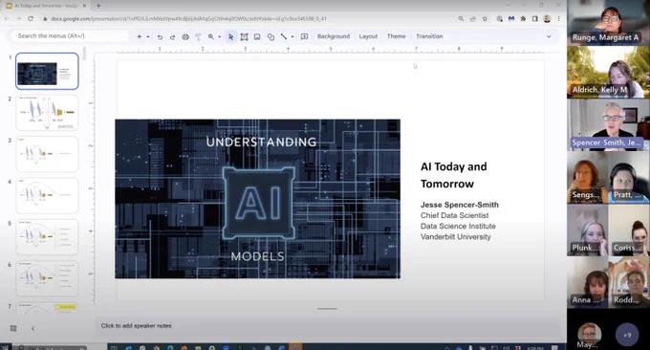
Task: Close the AI Today and Tomorrow browser tab
Action: click(x=84, y=6)
